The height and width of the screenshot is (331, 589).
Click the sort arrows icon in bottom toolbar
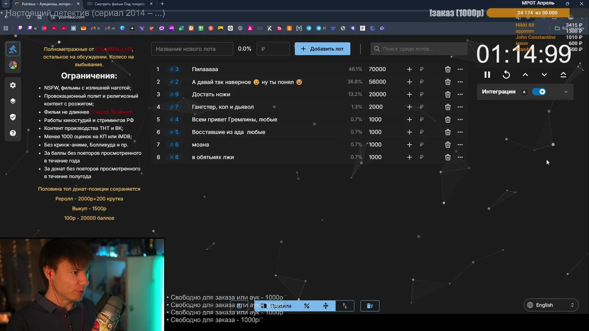coord(345,306)
